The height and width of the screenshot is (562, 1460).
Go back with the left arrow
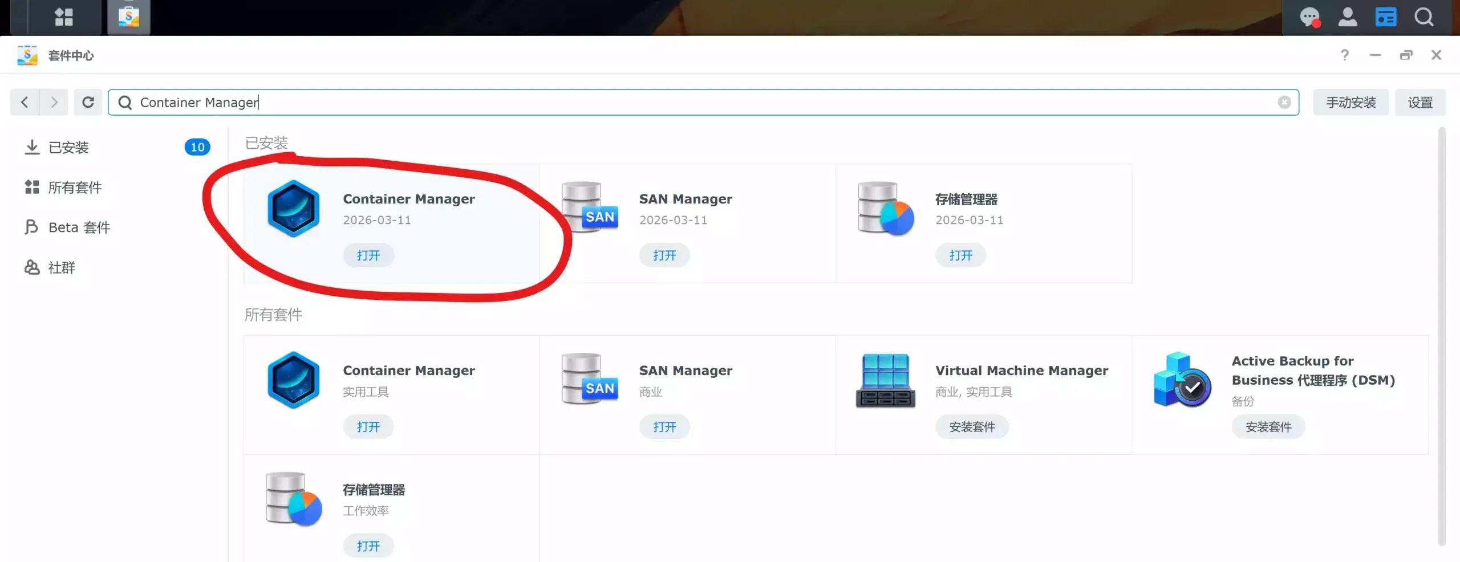25,102
